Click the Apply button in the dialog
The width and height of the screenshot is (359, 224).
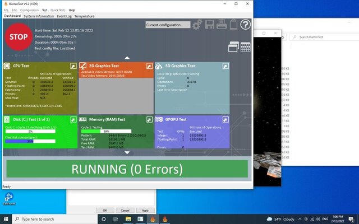pyautogui.click(x=145, y=210)
